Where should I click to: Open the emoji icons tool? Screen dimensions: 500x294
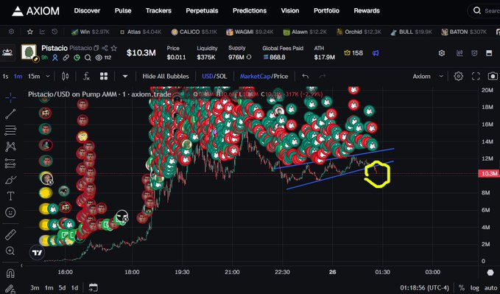(x=10, y=212)
